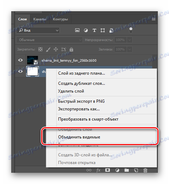Add layer style fx icon
Image resolution: width=169 pixels, height=184 pixels.
pyautogui.click(x=98, y=170)
